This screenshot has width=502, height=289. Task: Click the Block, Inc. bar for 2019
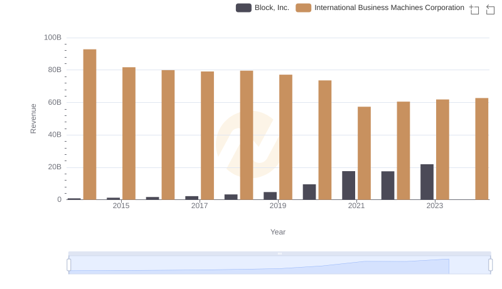click(270, 196)
